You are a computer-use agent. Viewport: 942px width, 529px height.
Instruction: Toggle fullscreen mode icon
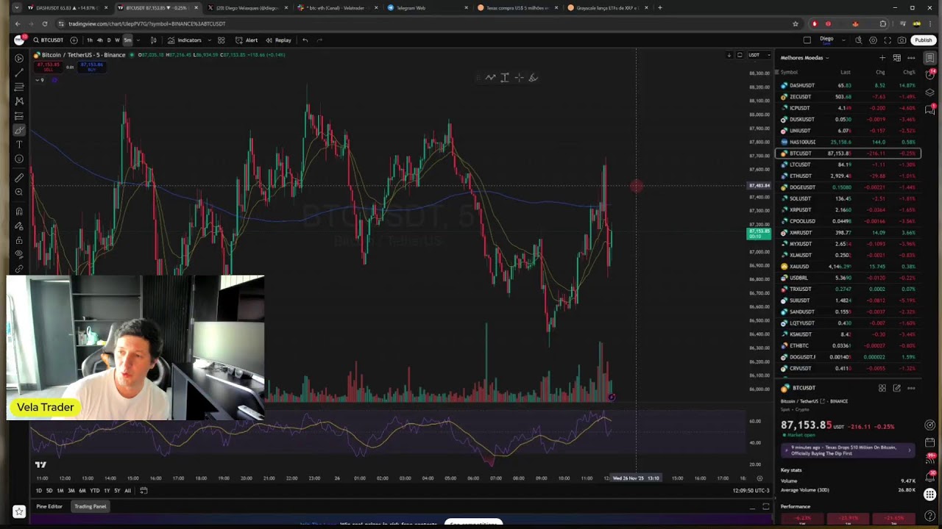[888, 40]
